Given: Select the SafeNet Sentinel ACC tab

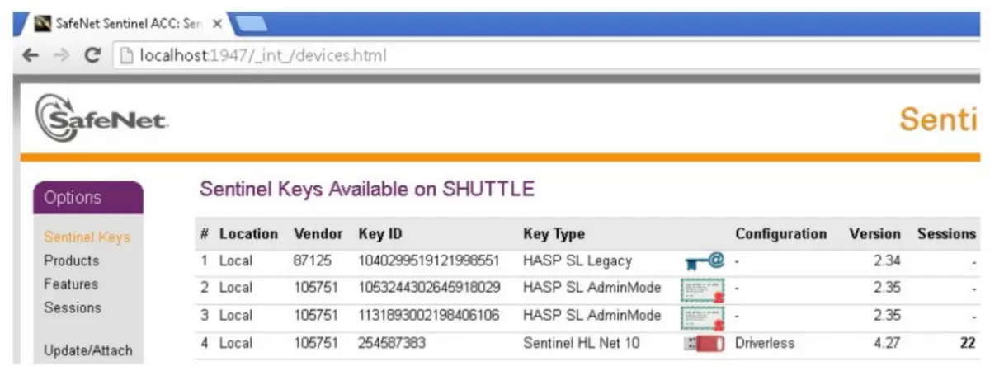Looking at the screenshot, I should [x=124, y=24].
